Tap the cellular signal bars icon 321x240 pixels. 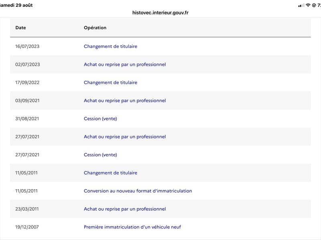pos(301,6)
